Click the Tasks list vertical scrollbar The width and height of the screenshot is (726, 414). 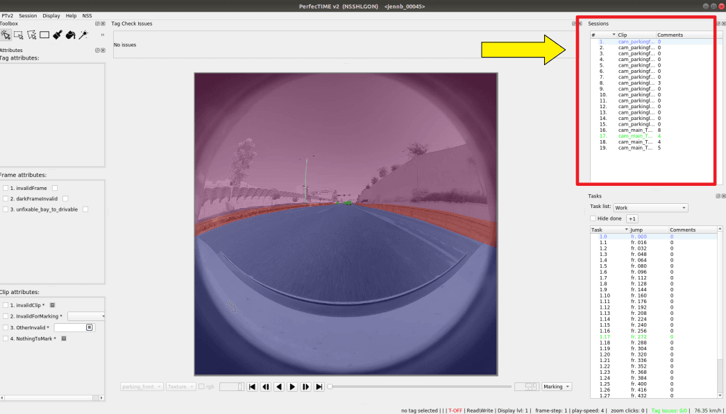click(720, 312)
